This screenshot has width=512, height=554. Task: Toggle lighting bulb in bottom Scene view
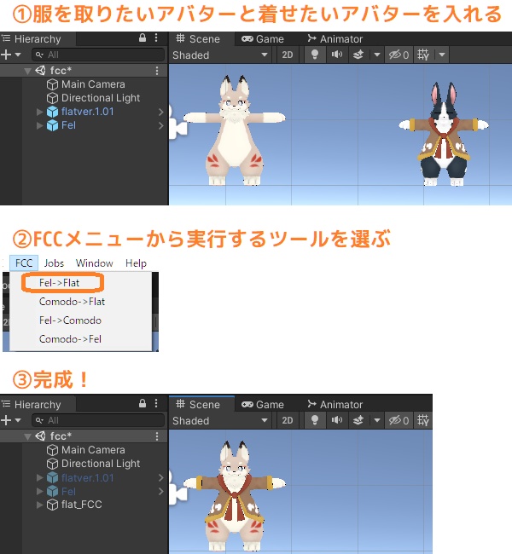point(314,420)
